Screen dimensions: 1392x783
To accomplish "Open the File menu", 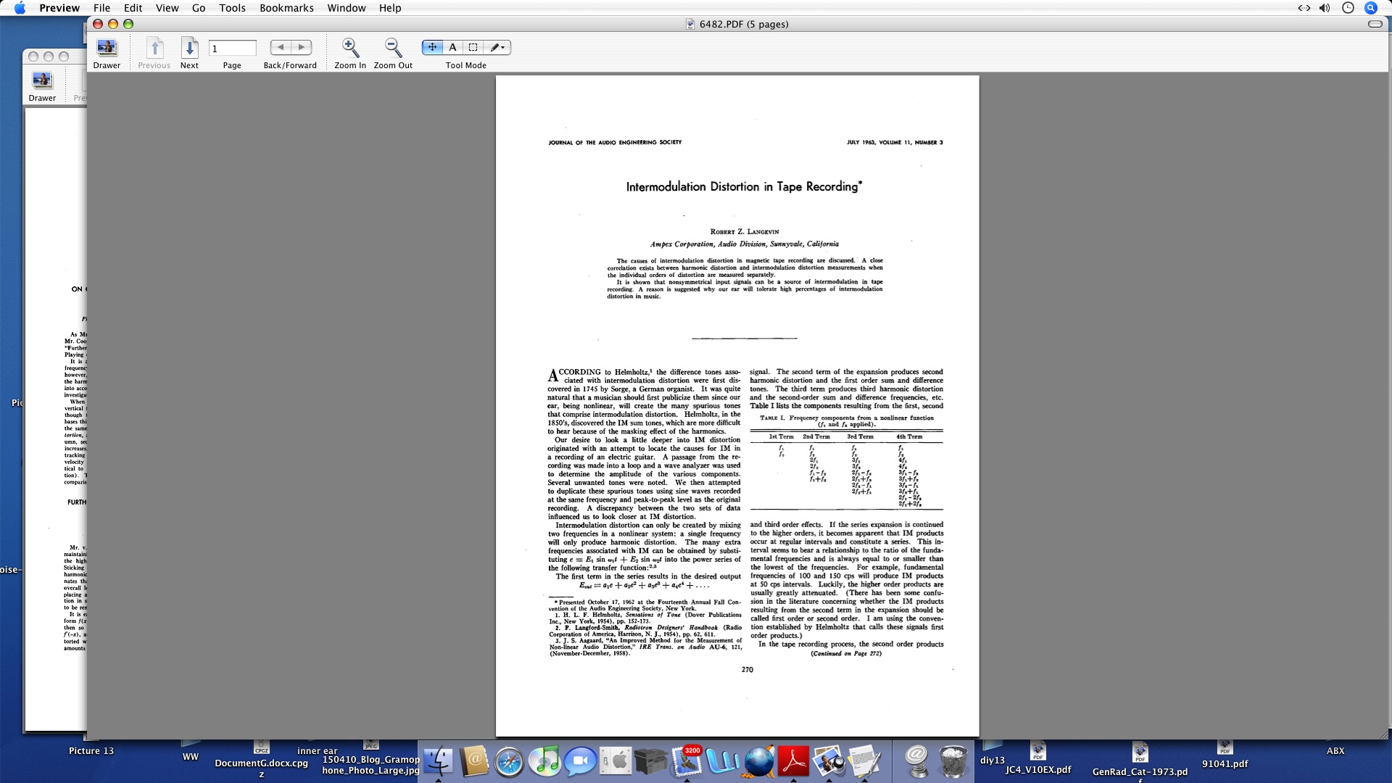I will 102,8.
